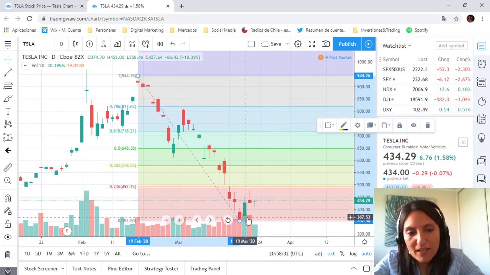Image resolution: width=490 pixels, height=275 pixels.
Task: Hide all drawings using left toolbar eye
Action: coord(8,237)
